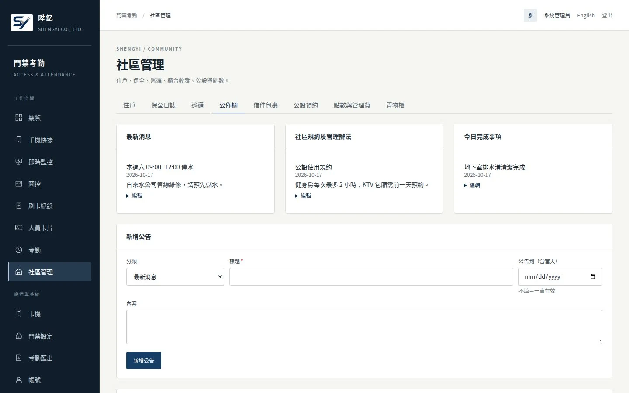Click into the 內容 content textarea
The image size is (629, 393).
pyautogui.click(x=364, y=327)
